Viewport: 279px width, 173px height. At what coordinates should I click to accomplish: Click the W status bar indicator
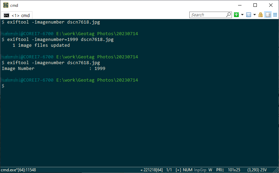pos(210,170)
